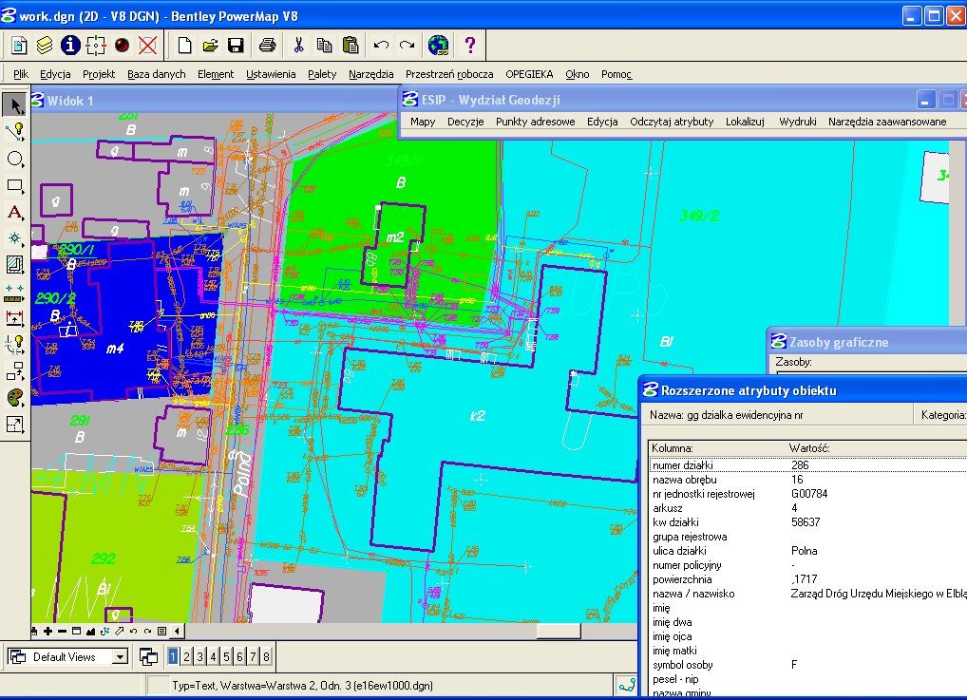
Task: Cut selection with the scissors icon
Action: click(x=298, y=45)
